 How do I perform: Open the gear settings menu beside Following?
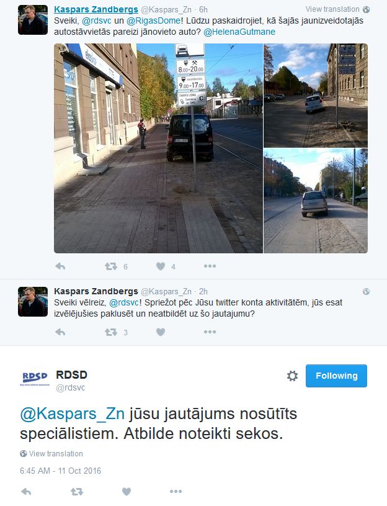point(292,376)
